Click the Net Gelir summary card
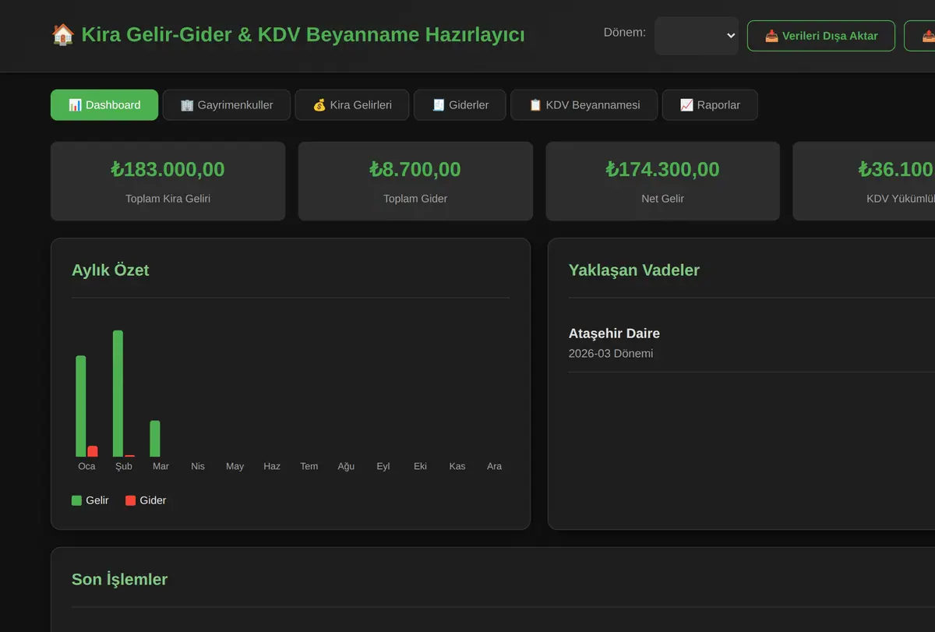The image size is (935, 632). click(x=662, y=182)
